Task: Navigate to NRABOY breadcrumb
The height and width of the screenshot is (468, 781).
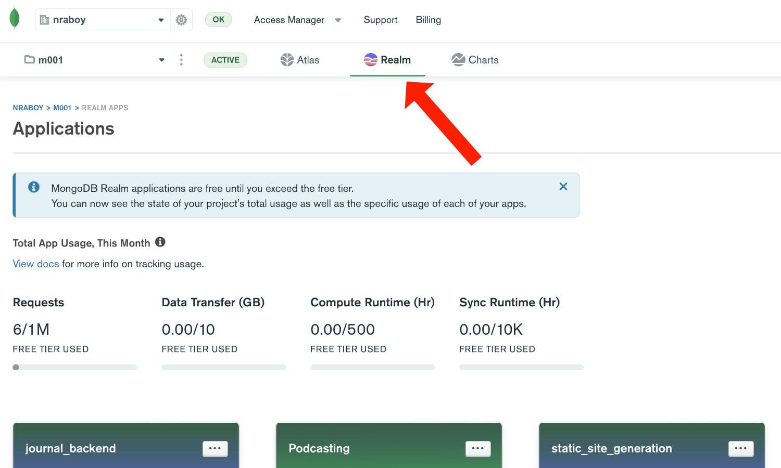Action: (28, 108)
